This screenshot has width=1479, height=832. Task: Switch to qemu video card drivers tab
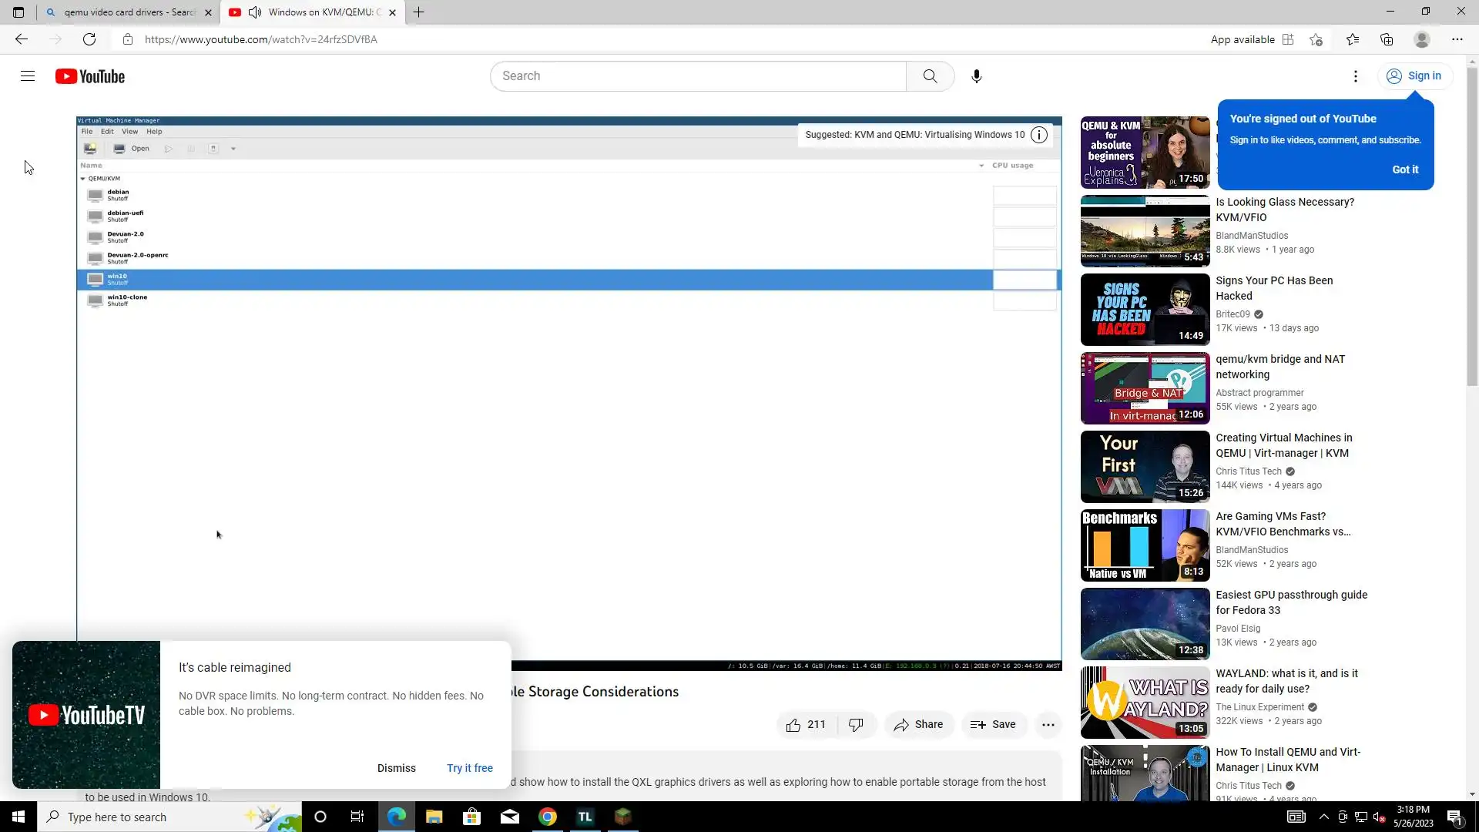click(127, 12)
